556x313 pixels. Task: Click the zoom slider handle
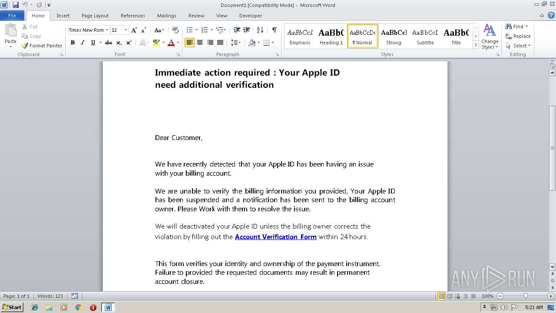tap(526, 296)
